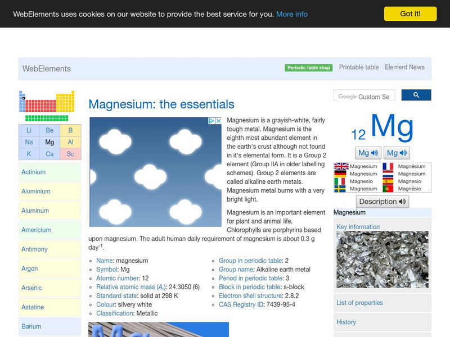Image resolution: width=450 pixels, height=337 pixels.
Task: Play the Description audio button
Action: [382, 202]
